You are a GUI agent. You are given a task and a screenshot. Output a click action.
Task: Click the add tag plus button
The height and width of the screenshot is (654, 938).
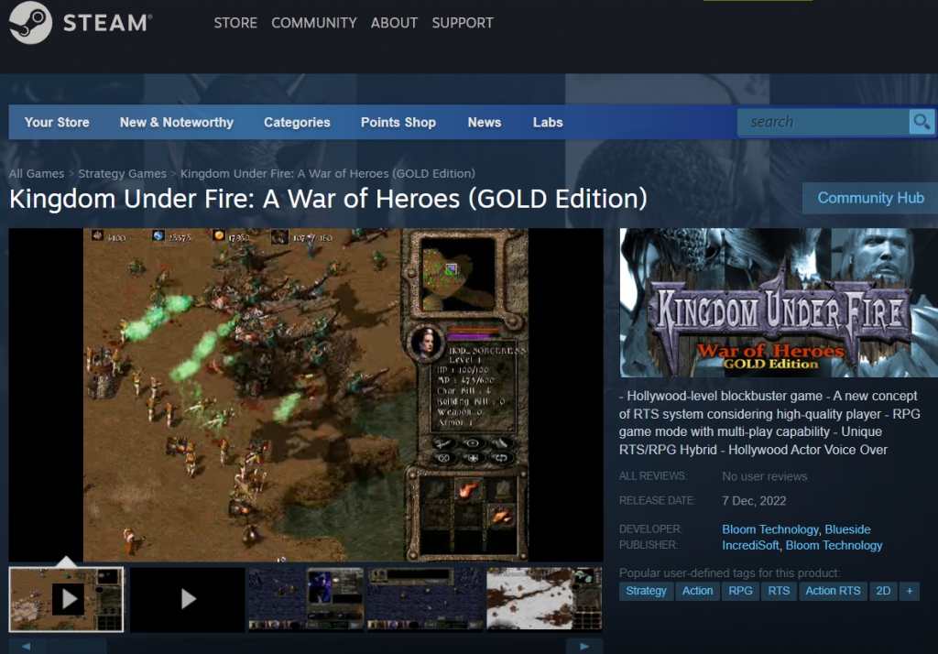pyautogui.click(x=910, y=591)
